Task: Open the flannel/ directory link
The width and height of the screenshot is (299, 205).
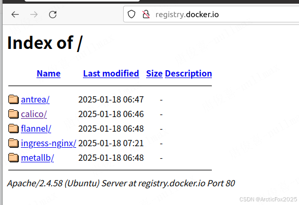Action: pos(36,129)
